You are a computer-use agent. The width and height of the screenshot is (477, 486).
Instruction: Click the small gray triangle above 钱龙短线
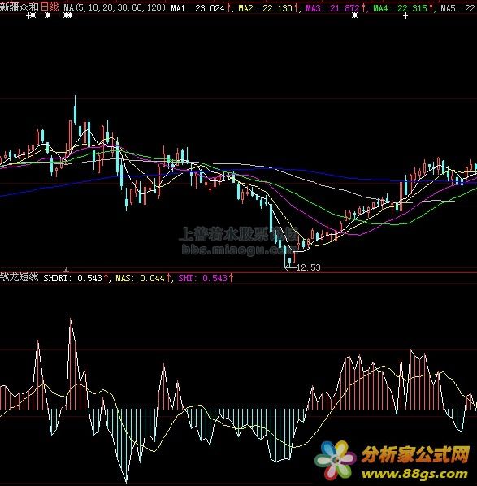coord(66,270)
